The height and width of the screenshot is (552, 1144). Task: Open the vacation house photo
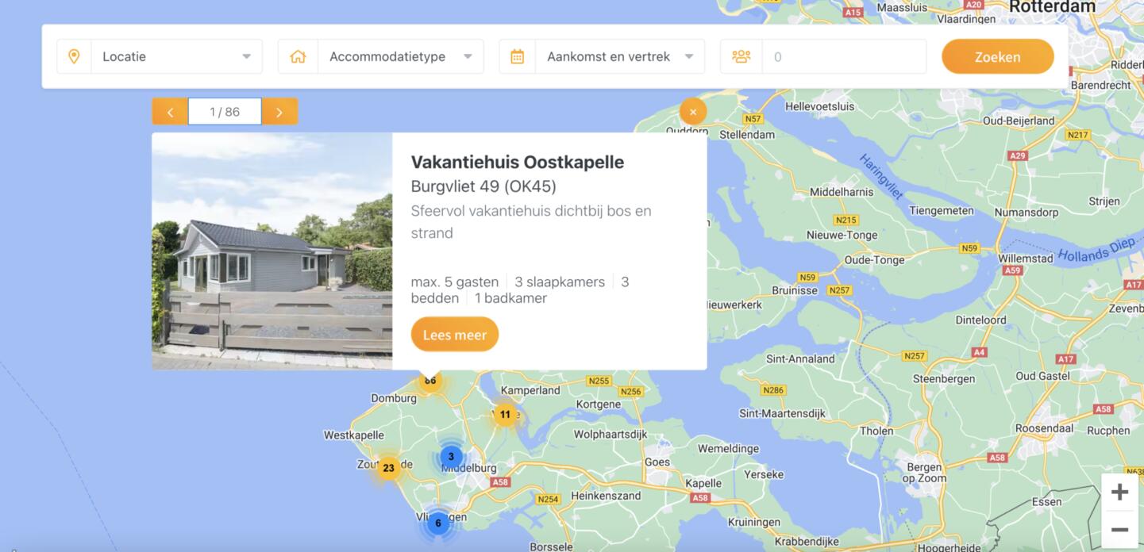[x=272, y=251]
